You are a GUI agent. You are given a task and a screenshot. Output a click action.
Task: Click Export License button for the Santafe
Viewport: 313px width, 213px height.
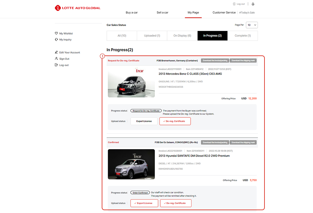coord(144,203)
